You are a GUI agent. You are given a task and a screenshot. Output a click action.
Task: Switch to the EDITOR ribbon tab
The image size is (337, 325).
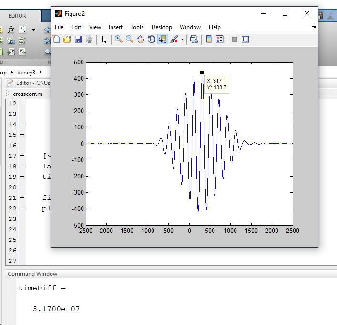pos(17,16)
